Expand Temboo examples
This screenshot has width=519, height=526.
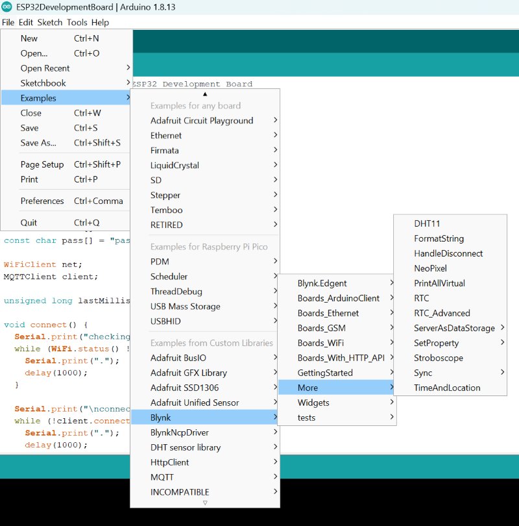coord(205,210)
